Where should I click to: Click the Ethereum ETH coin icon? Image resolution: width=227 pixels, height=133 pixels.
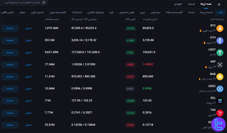click(220, 41)
